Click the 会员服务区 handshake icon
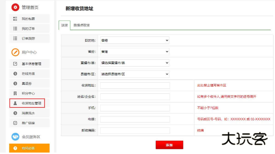Viewport: 275px width, 154px height. 15,137
